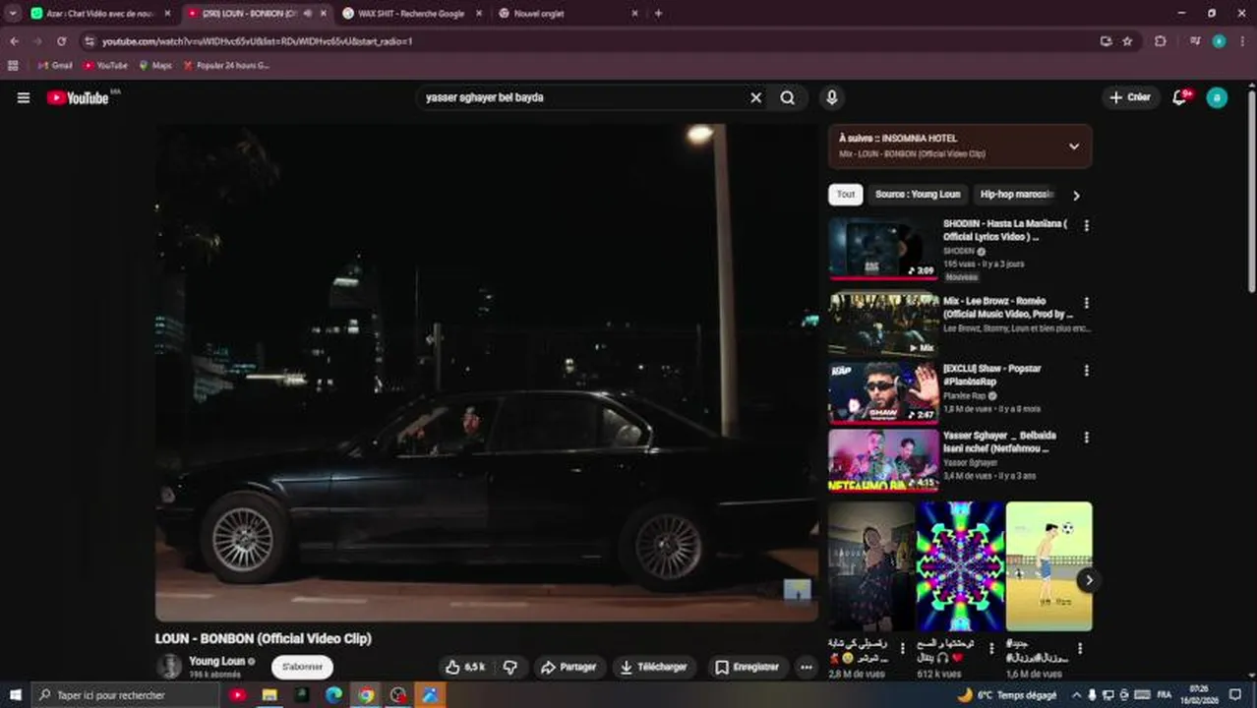Run search with the magnifier button
The width and height of the screenshot is (1257, 708).
[x=788, y=97]
